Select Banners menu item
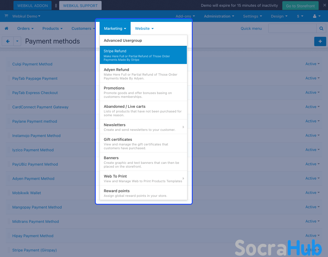The image size is (328, 257). tap(143, 162)
